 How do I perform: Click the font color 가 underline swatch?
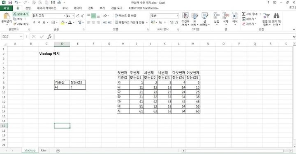70,23
